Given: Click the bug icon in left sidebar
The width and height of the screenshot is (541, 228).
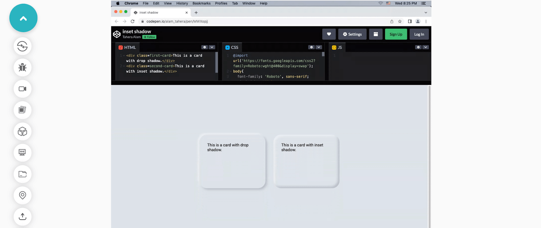Looking at the screenshot, I should 22,68.
